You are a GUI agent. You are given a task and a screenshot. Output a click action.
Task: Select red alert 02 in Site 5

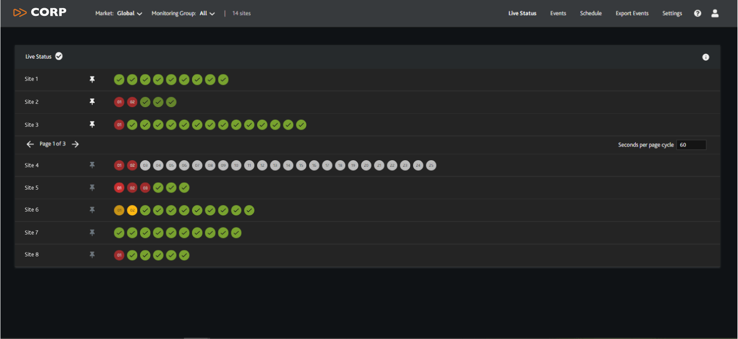pos(132,188)
